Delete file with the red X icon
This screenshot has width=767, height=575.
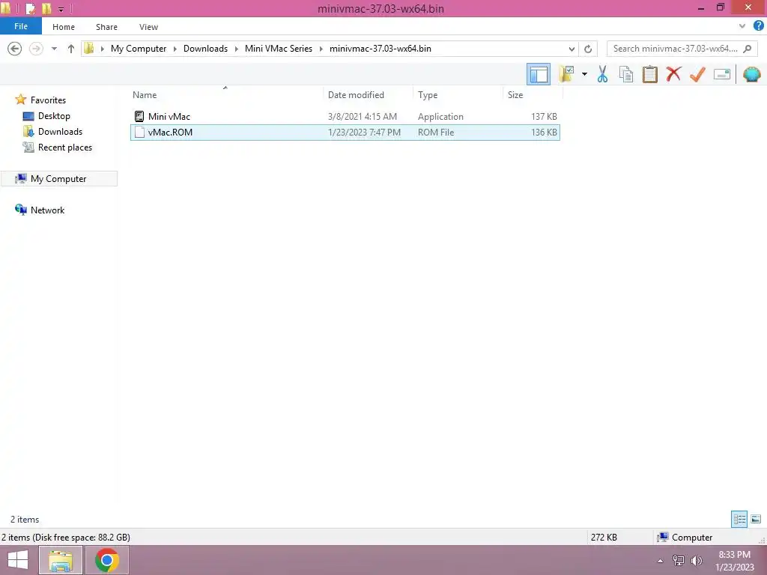[x=673, y=74]
